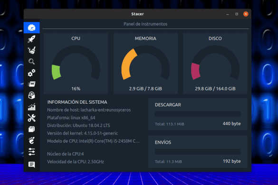Open the Search magnifier icon
This screenshot has width=278, height=185.
coord(31,61)
